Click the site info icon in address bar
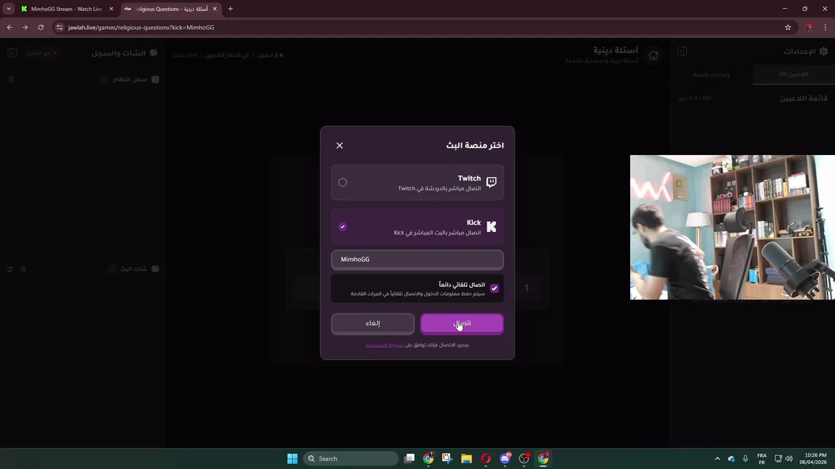835x469 pixels. coord(59,27)
